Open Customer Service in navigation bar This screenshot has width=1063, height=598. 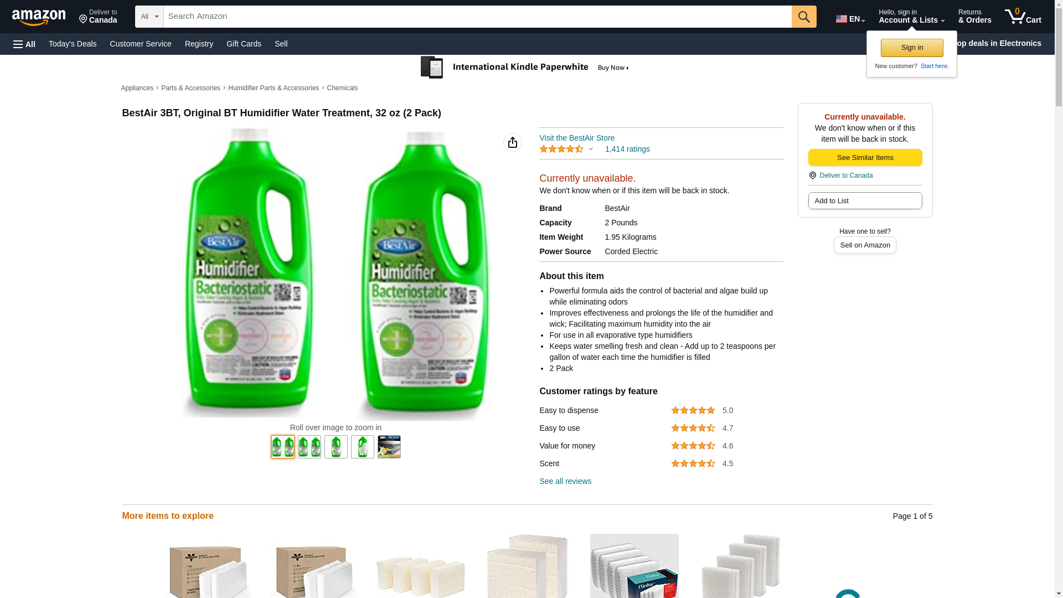click(x=141, y=44)
